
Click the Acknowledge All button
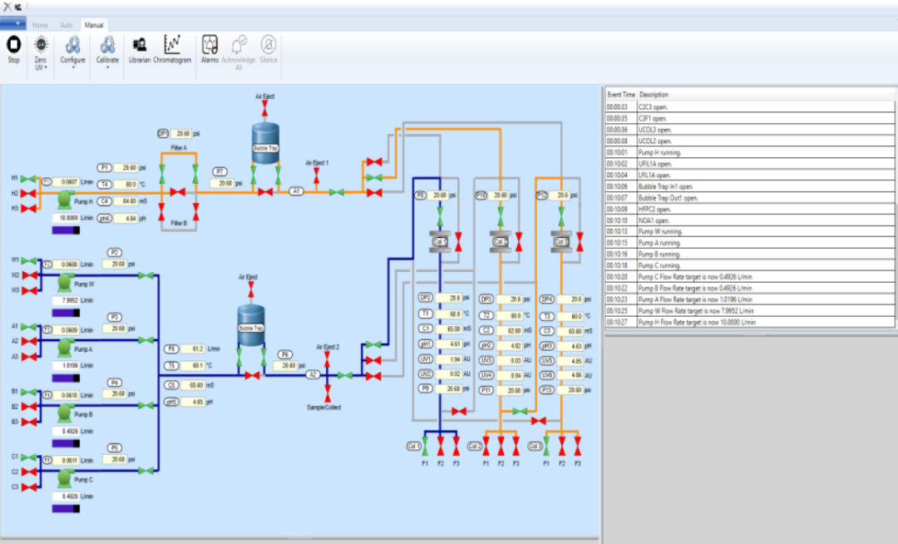239,52
